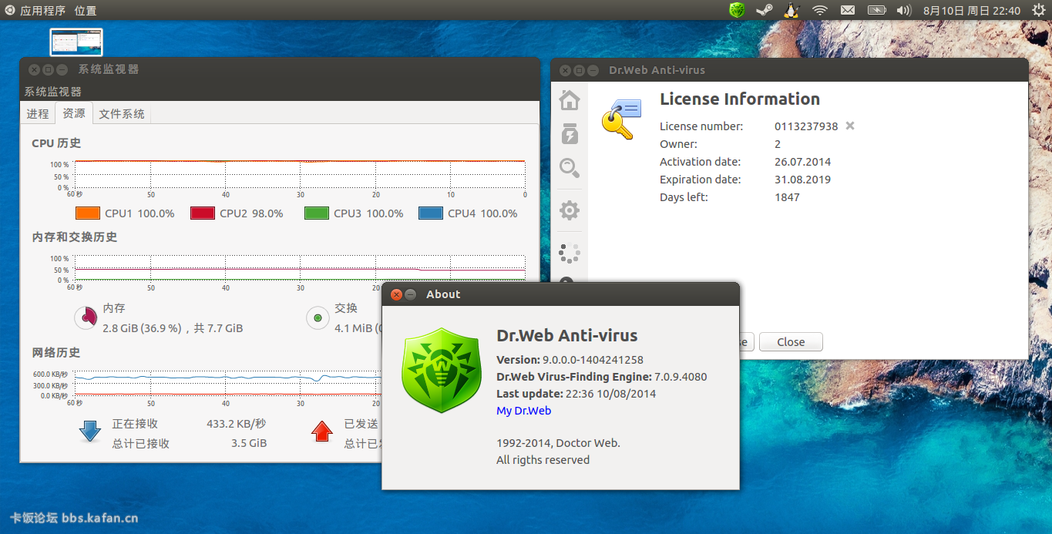Click memory value 2.8 GiB (36.9 %)

pos(142,328)
